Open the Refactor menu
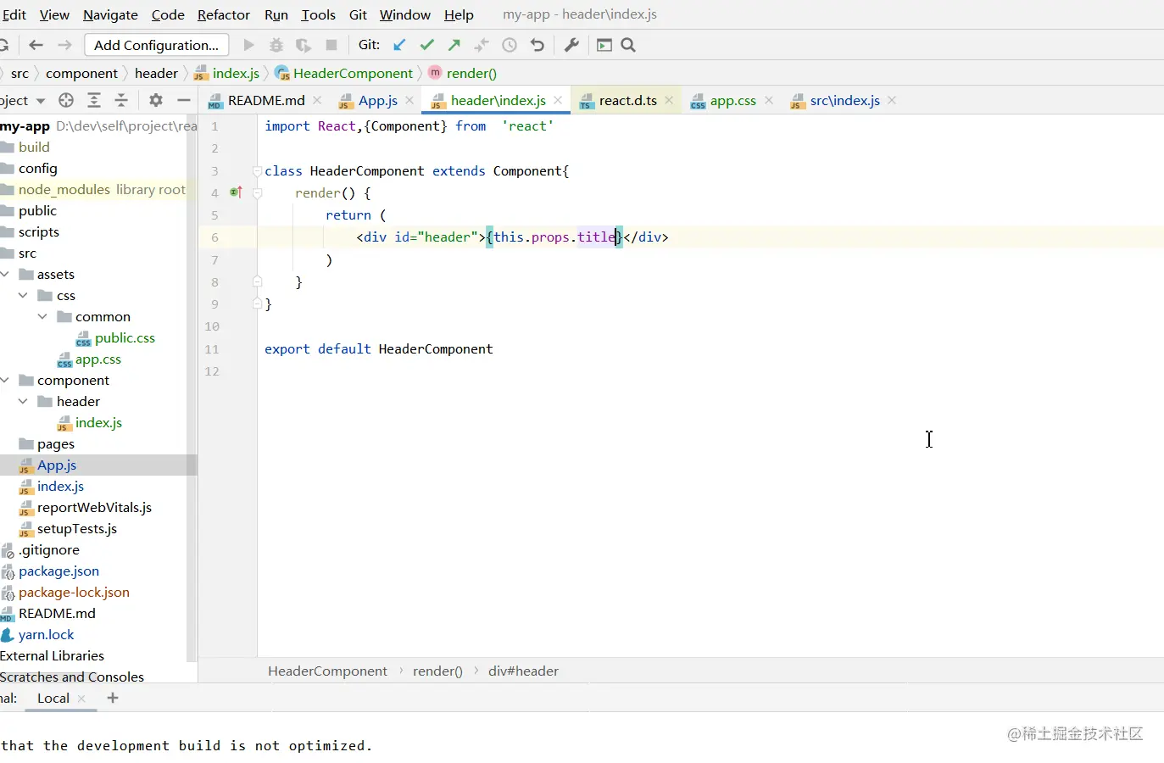Viewport: 1164px width, 763px height. tap(224, 14)
